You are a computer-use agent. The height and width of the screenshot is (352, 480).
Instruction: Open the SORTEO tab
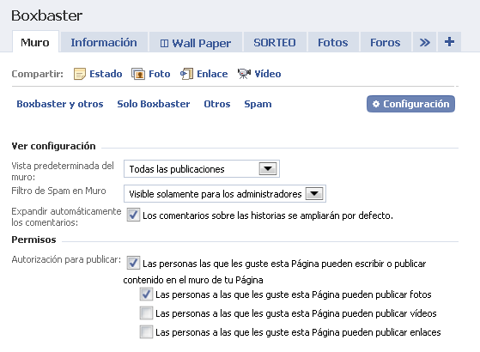tap(275, 42)
